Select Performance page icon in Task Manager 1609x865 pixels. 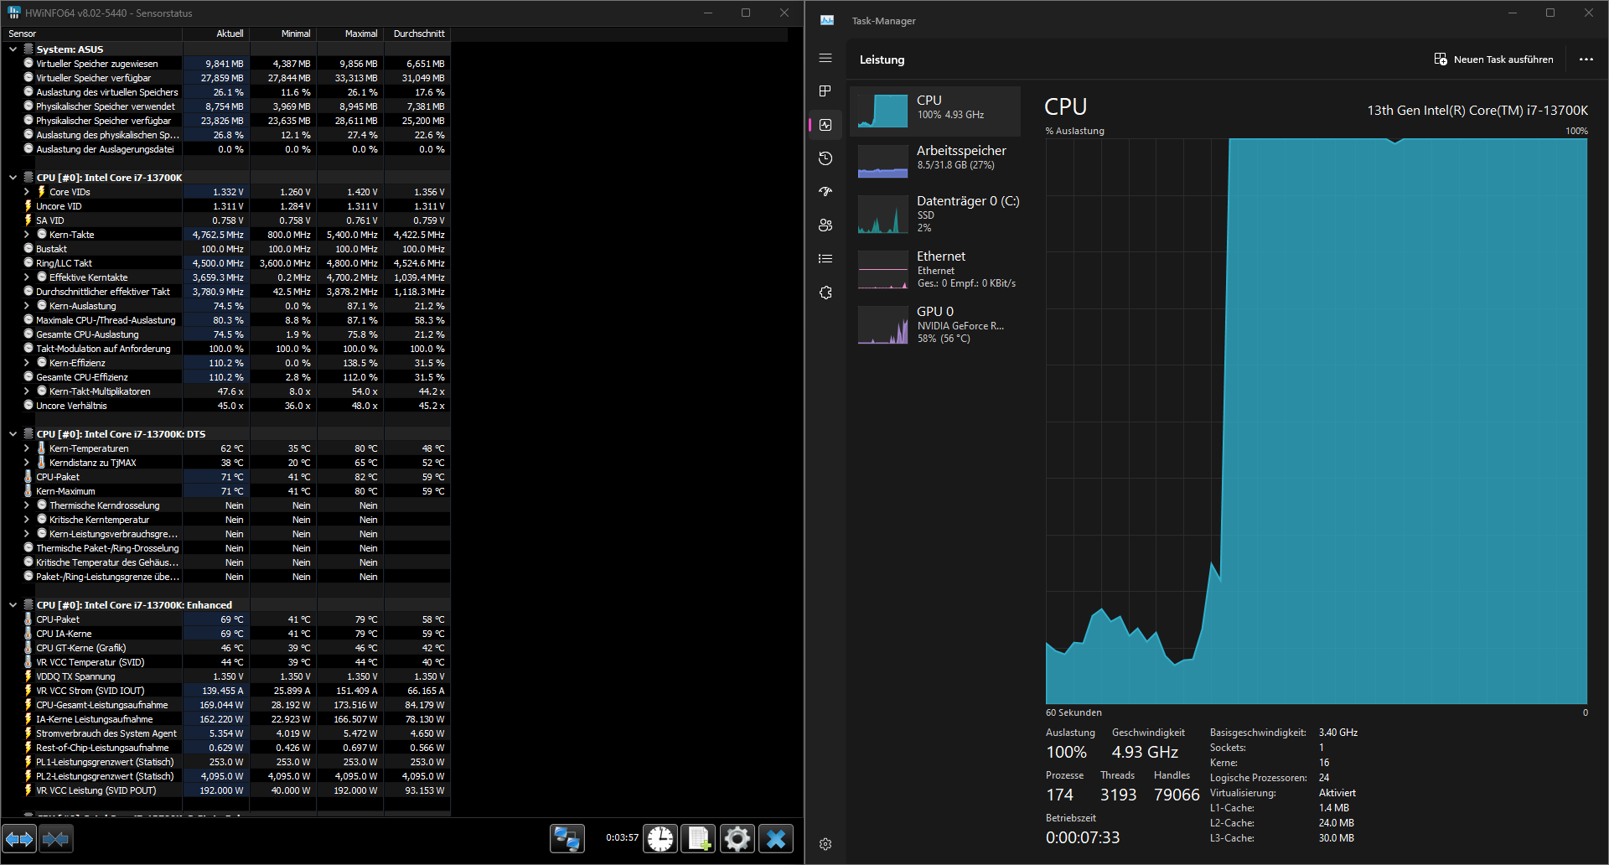[825, 125]
